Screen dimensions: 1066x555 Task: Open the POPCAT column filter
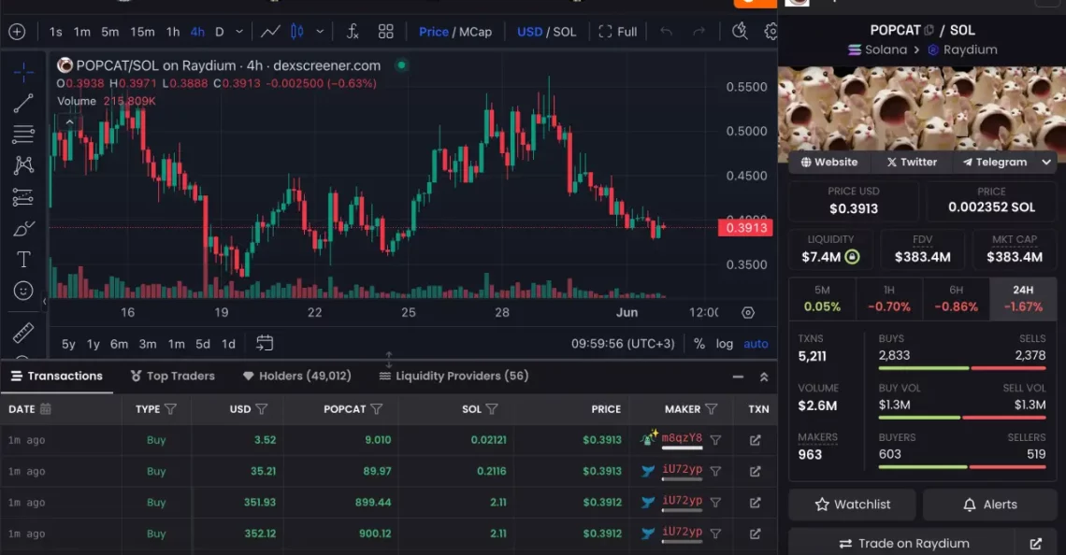pyautogui.click(x=377, y=409)
